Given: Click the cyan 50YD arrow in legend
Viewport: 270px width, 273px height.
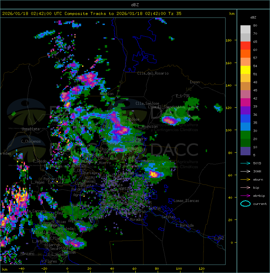Looking at the screenshot, I should pos(245,163).
